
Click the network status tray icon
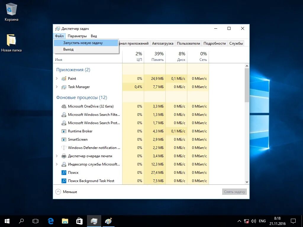click(x=246, y=221)
